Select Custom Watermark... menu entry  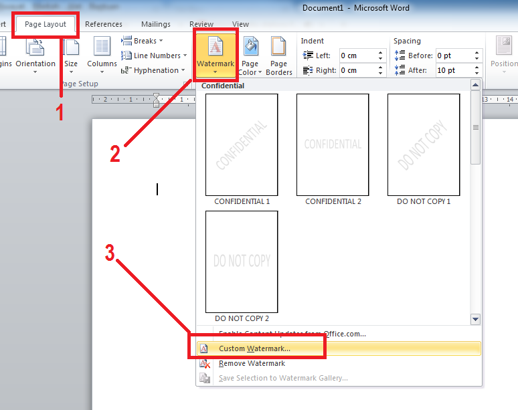[339, 348]
